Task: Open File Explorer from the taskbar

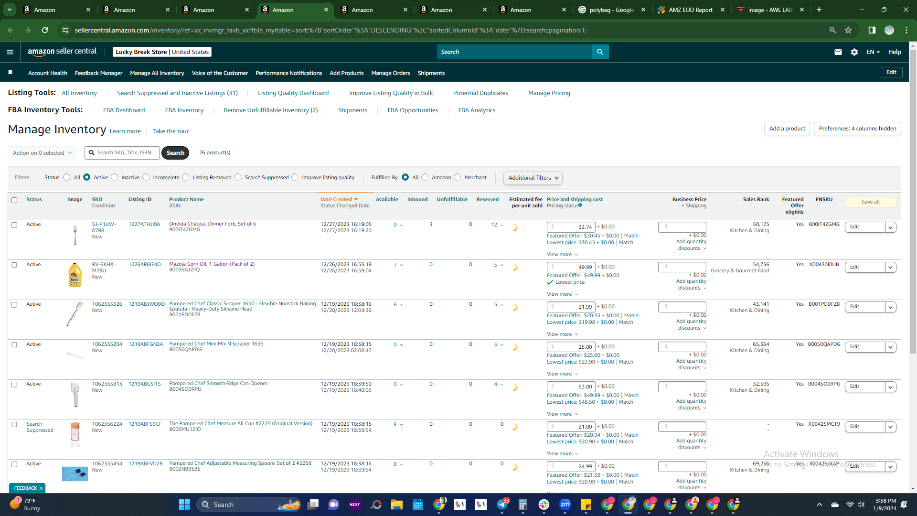Action: point(397,505)
